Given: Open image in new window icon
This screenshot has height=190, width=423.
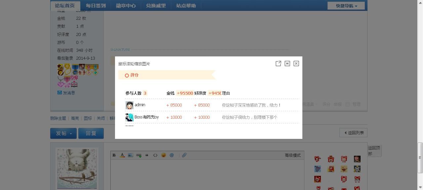Looking at the screenshot, I should (x=278, y=64).
